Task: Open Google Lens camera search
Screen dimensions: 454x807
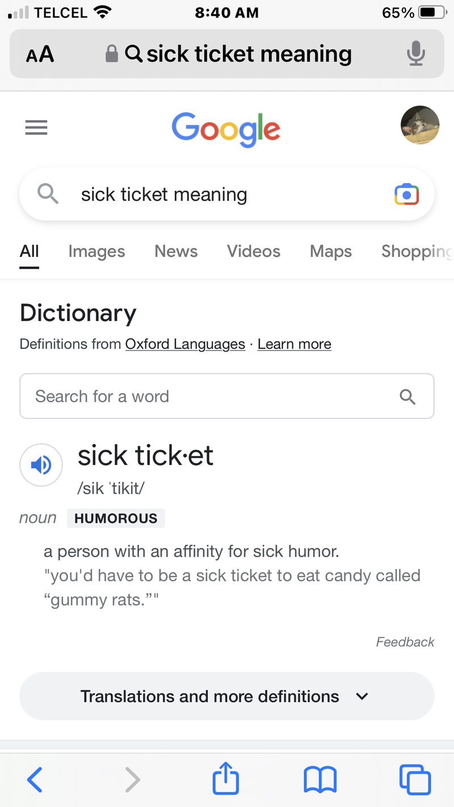Action: (x=406, y=194)
